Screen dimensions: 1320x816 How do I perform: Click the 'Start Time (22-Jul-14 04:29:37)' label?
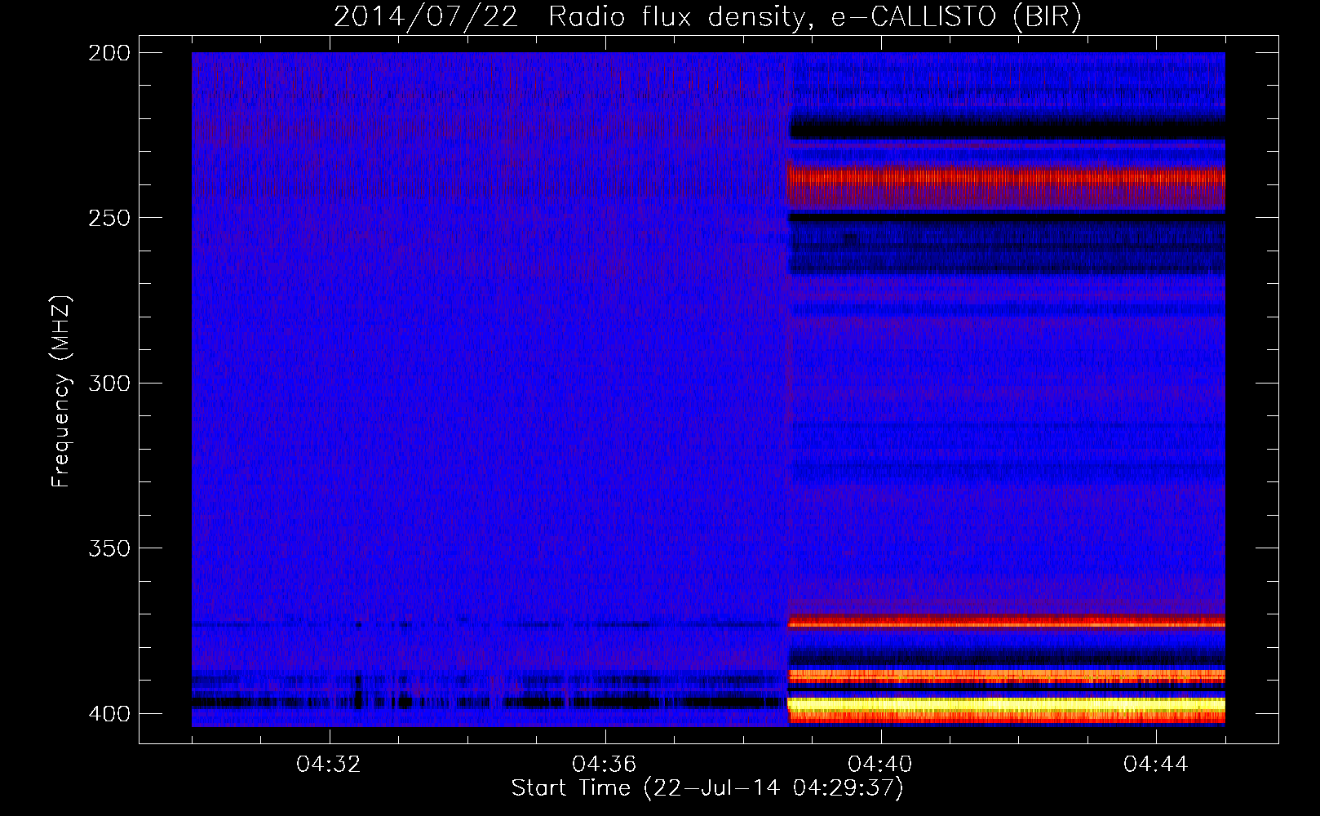[707, 788]
